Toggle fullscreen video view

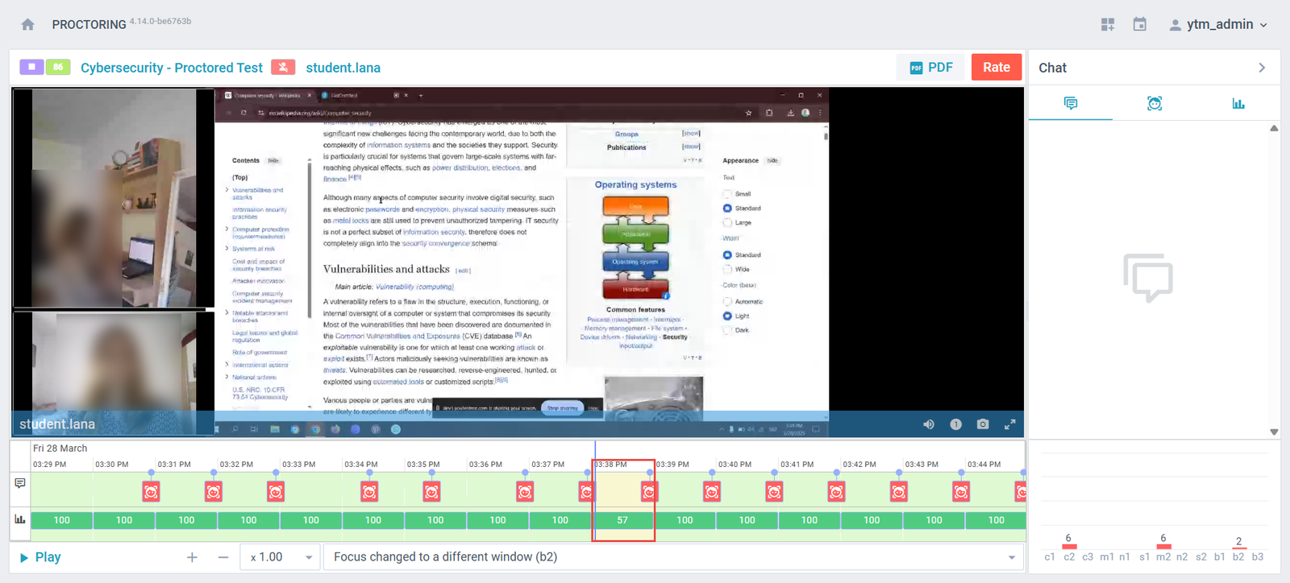(1009, 424)
